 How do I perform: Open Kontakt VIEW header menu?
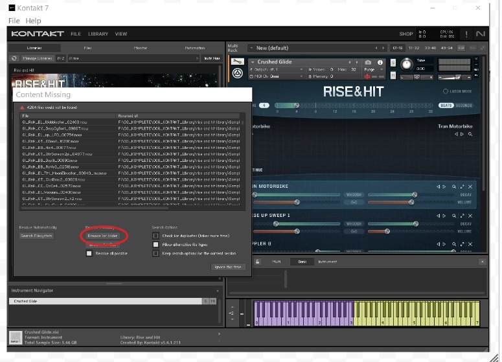(x=121, y=34)
